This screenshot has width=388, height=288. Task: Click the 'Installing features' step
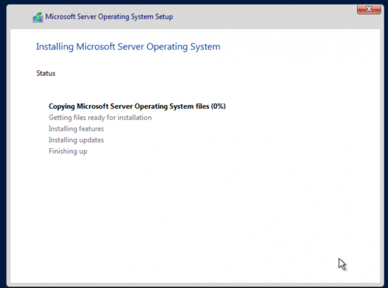click(x=76, y=129)
